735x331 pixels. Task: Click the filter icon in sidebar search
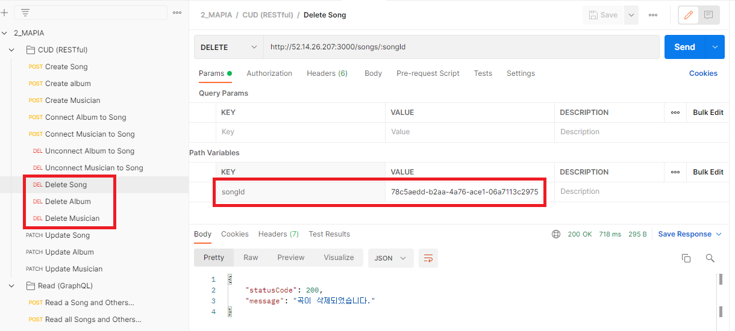(x=25, y=13)
